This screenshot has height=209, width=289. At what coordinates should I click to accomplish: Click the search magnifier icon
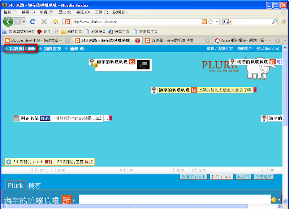pos(274,22)
